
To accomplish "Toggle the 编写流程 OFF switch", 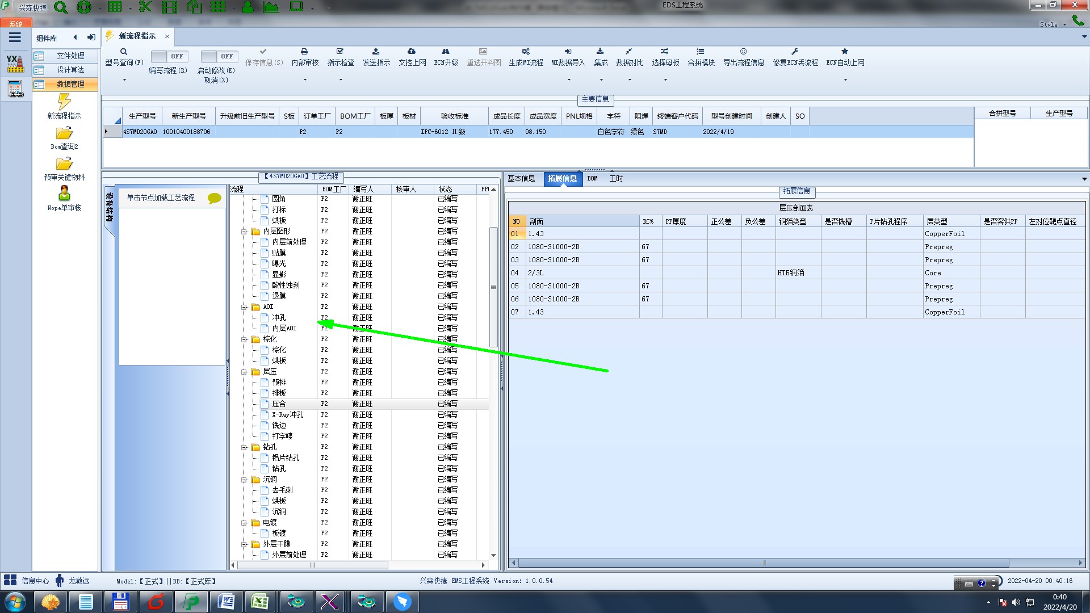I will click(x=169, y=56).
